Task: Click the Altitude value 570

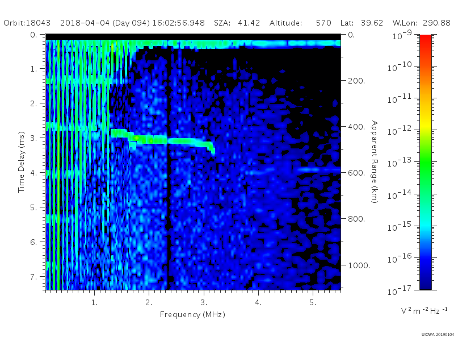Action: pyautogui.click(x=323, y=23)
